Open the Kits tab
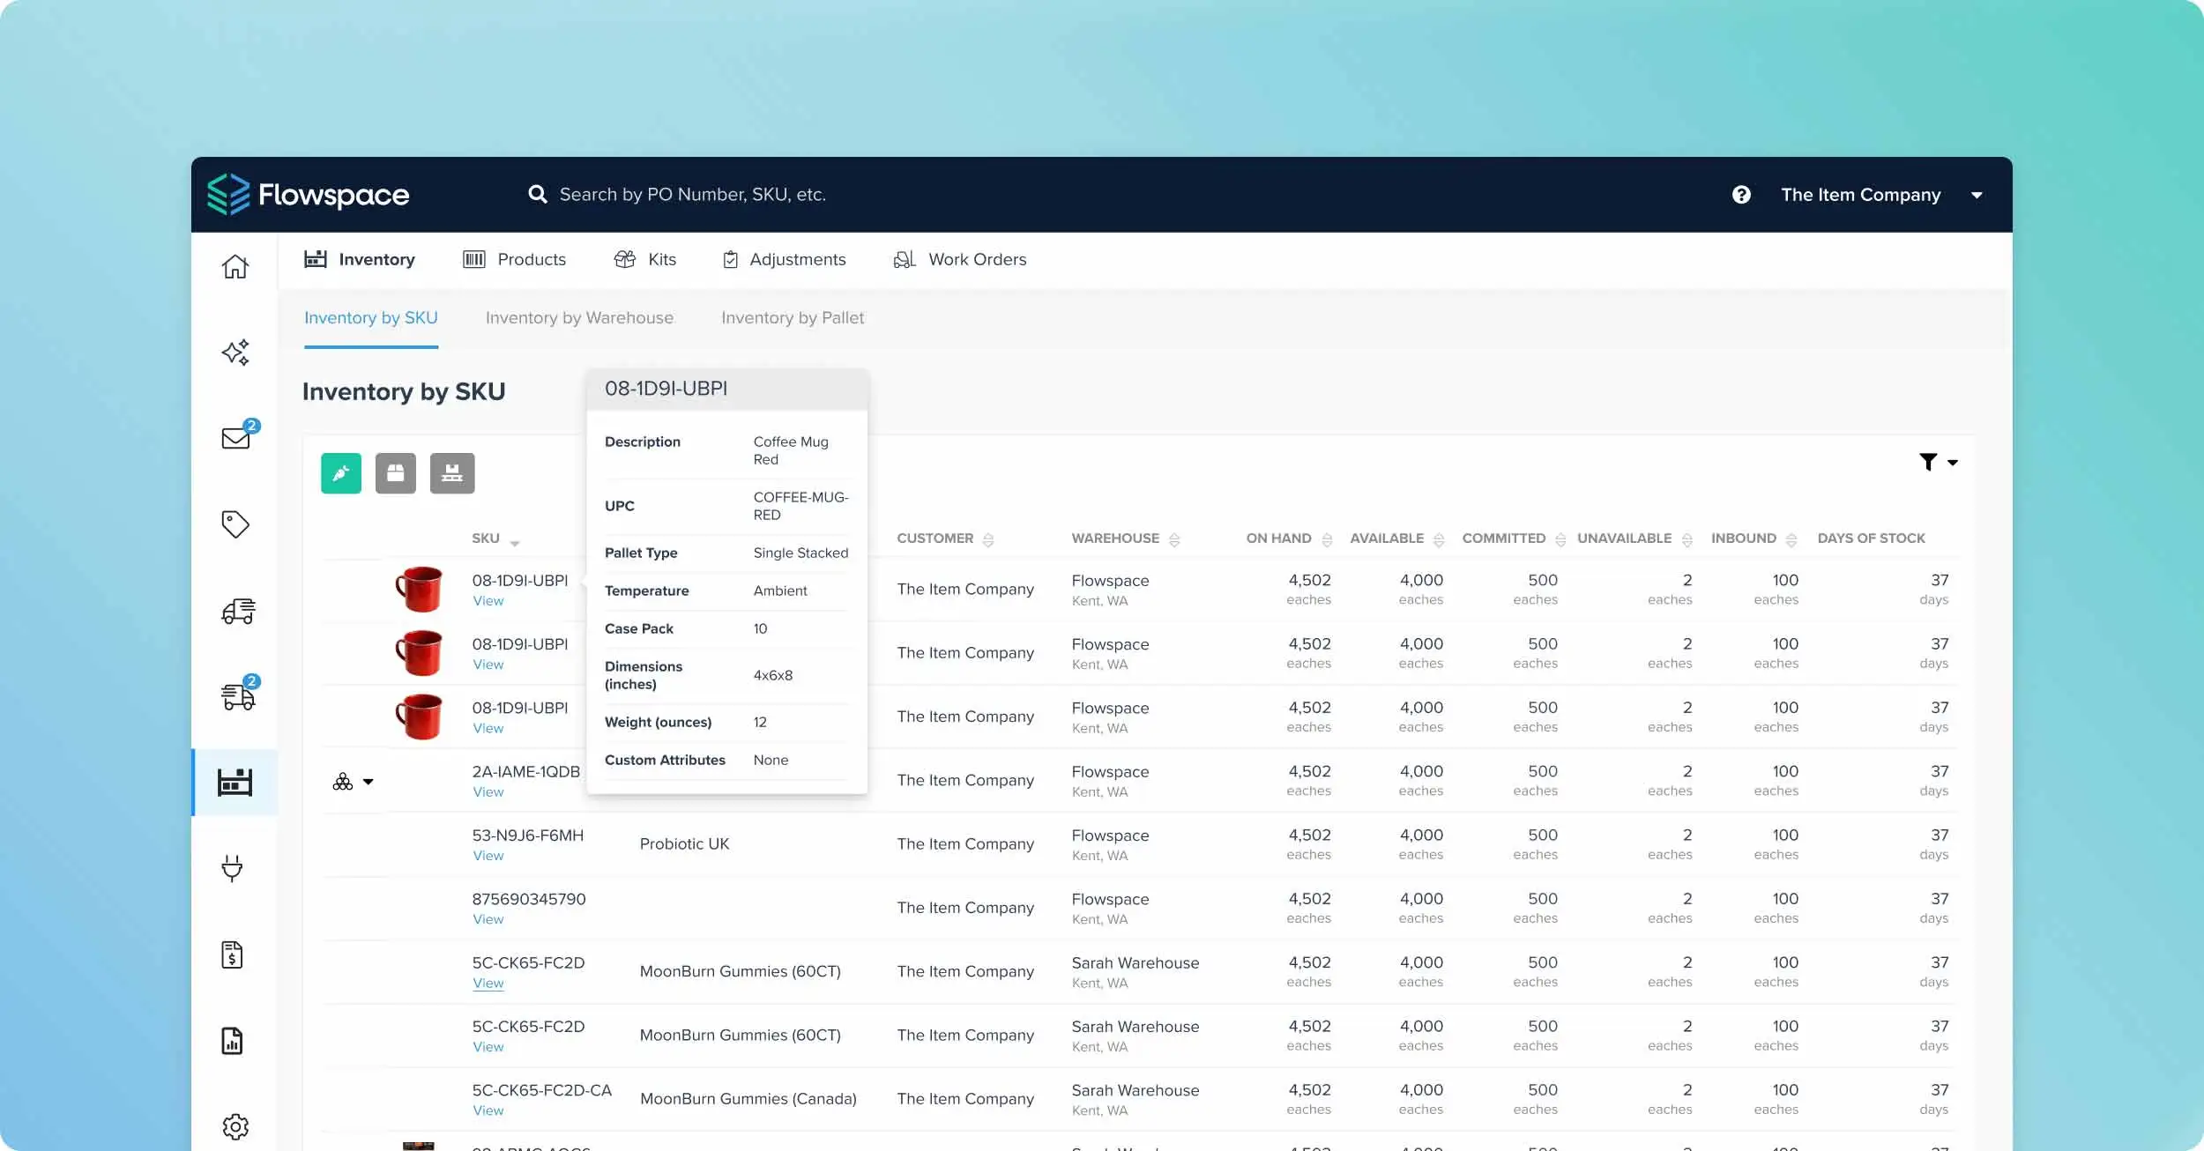The height and width of the screenshot is (1151, 2204). (x=645, y=259)
